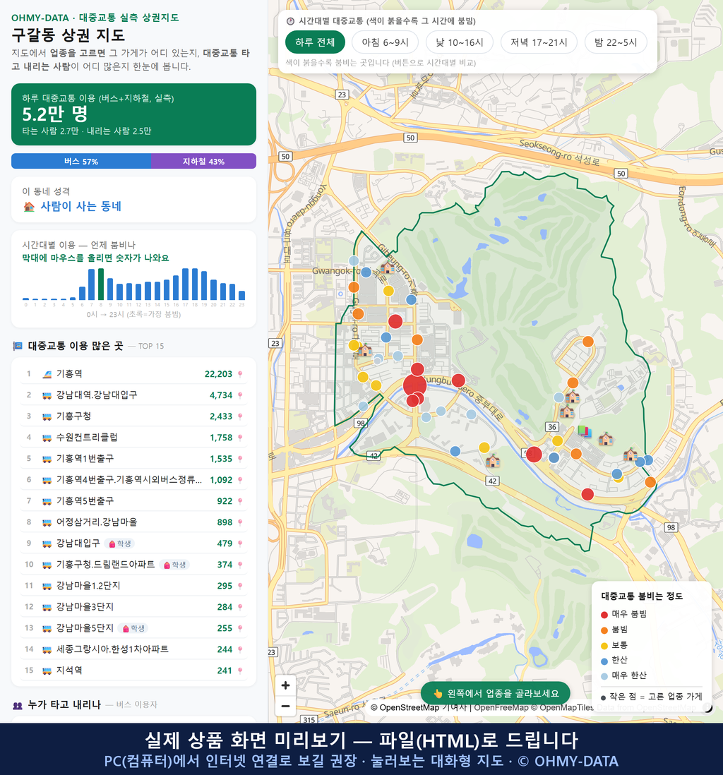Click the 붐빔 orange legend dot

[x=604, y=630]
